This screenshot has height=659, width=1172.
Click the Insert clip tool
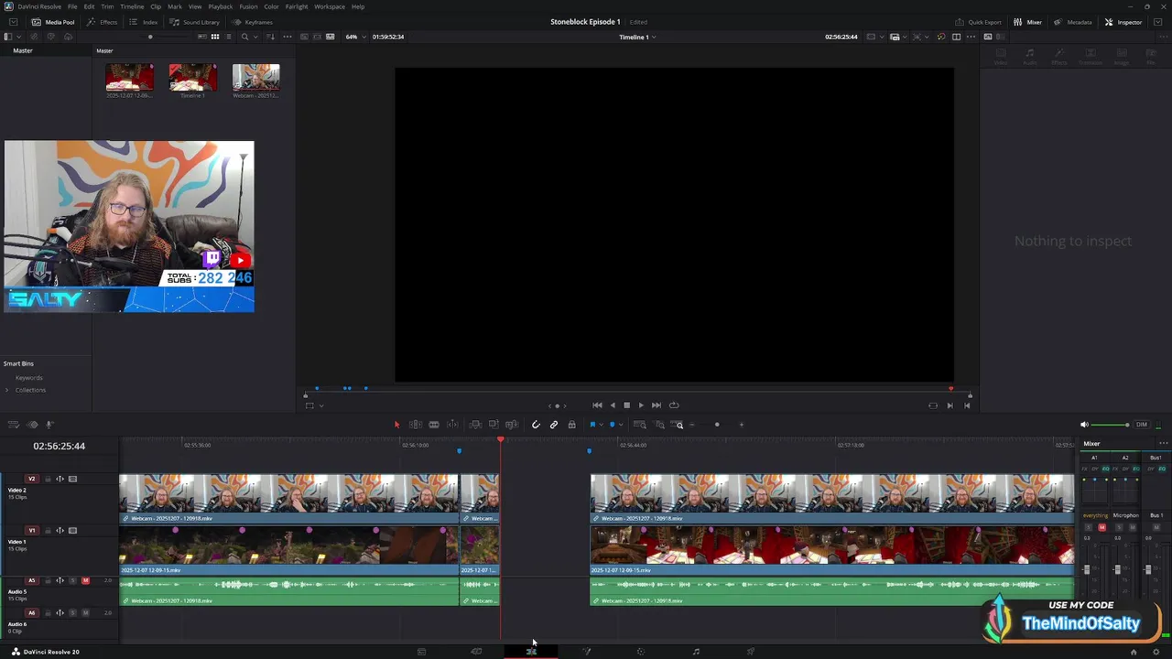(474, 425)
